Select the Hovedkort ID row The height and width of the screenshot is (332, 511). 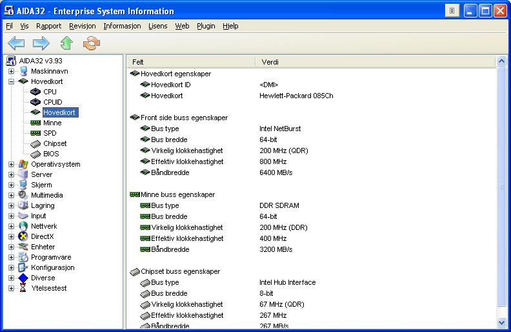pyautogui.click(x=171, y=85)
